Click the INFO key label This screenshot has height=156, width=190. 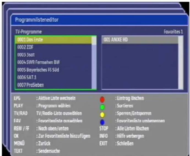104,136
